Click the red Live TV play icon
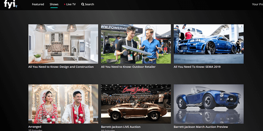This screenshot has width=263, height=131. tap(65, 4)
